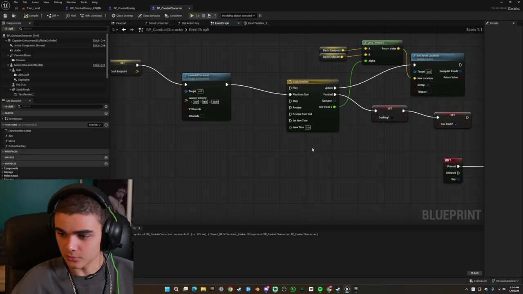
Task: Switch to BP_CombatEnemy_KAREN tab
Action: pos(85,8)
